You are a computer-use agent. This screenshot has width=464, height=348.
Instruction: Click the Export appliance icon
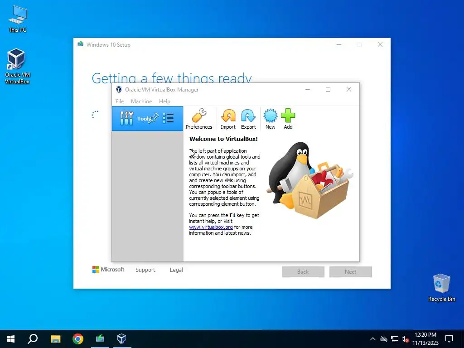pyautogui.click(x=248, y=119)
